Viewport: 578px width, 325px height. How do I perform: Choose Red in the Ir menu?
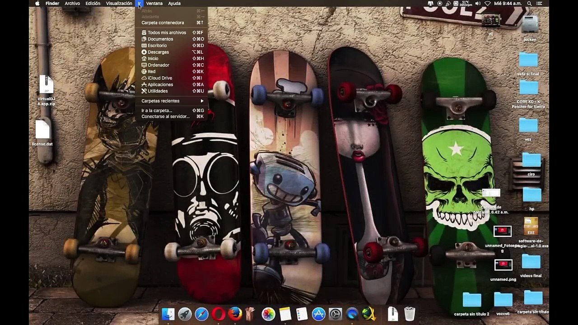tap(172, 71)
